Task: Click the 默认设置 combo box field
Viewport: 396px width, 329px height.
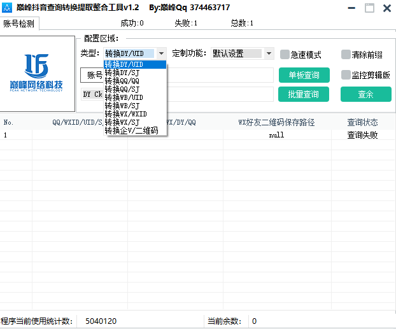Action: 236,54
